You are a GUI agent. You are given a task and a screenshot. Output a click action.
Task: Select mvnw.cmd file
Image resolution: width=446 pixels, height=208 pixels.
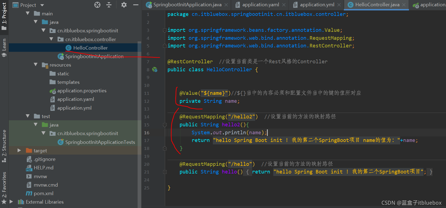click(x=46, y=185)
